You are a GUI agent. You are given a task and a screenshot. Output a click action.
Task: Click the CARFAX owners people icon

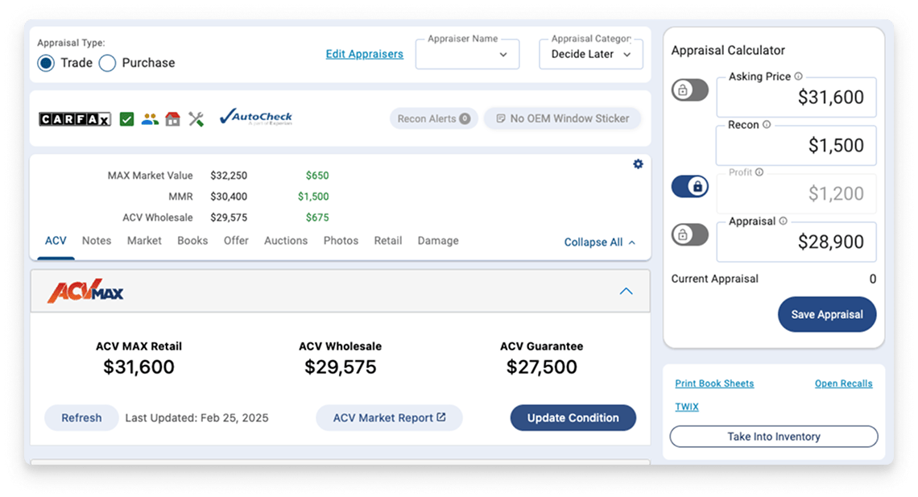(x=150, y=119)
